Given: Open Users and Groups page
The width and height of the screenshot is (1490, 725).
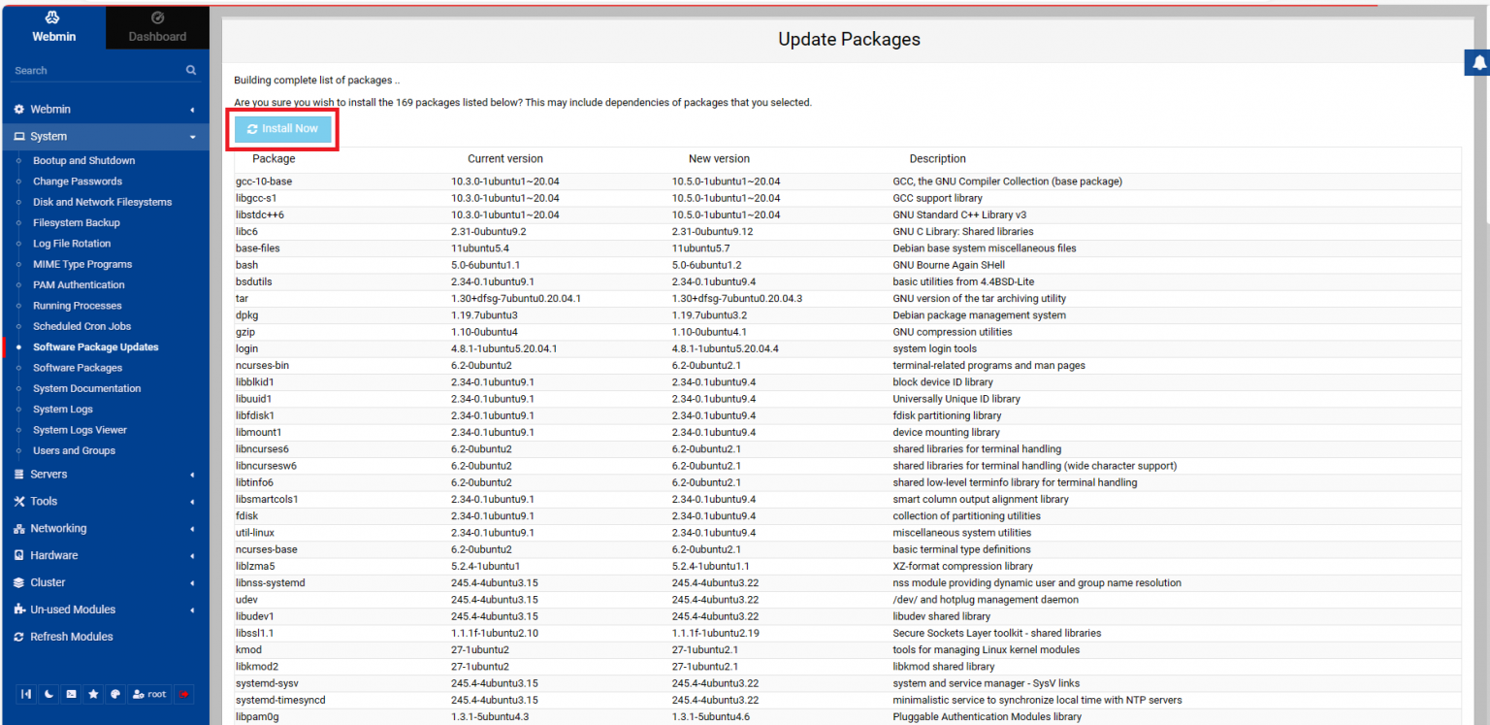Looking at the screenshot, I should pyautogui.click(x=74, y=450).
